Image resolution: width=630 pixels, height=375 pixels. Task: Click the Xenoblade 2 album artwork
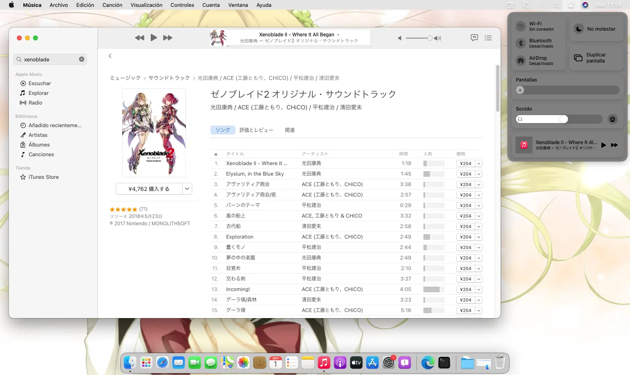[154, 133]
